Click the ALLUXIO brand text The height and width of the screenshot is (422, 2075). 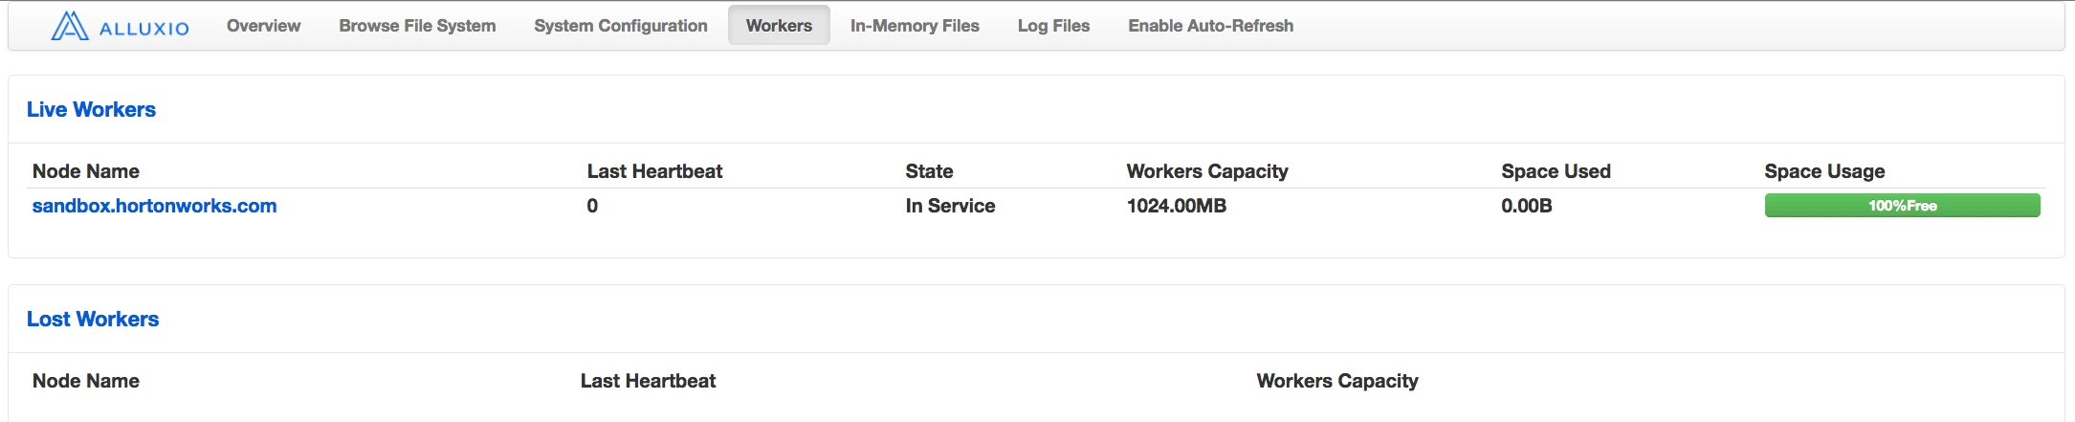click(144, 29)
